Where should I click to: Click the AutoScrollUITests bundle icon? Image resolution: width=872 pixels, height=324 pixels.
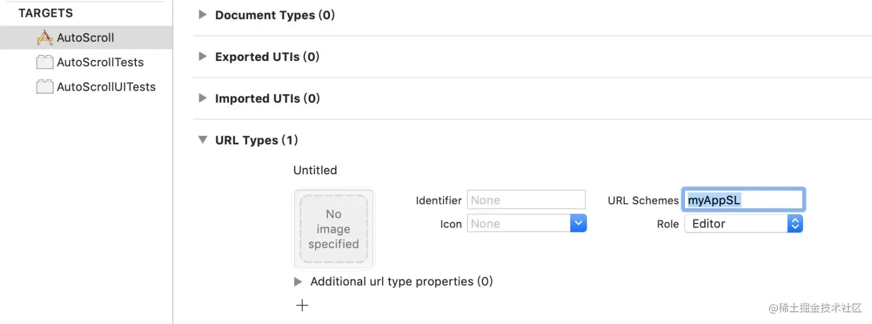[45, 87]
